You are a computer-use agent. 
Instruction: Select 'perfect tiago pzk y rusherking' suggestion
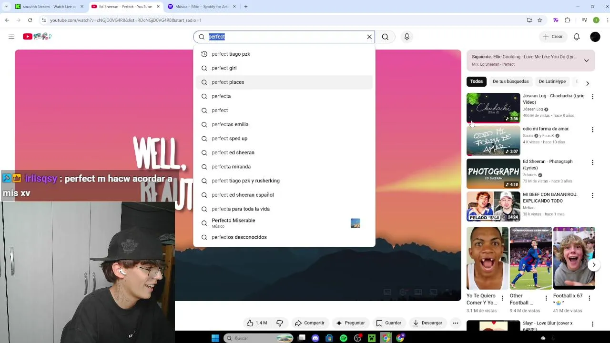point(284,181)
